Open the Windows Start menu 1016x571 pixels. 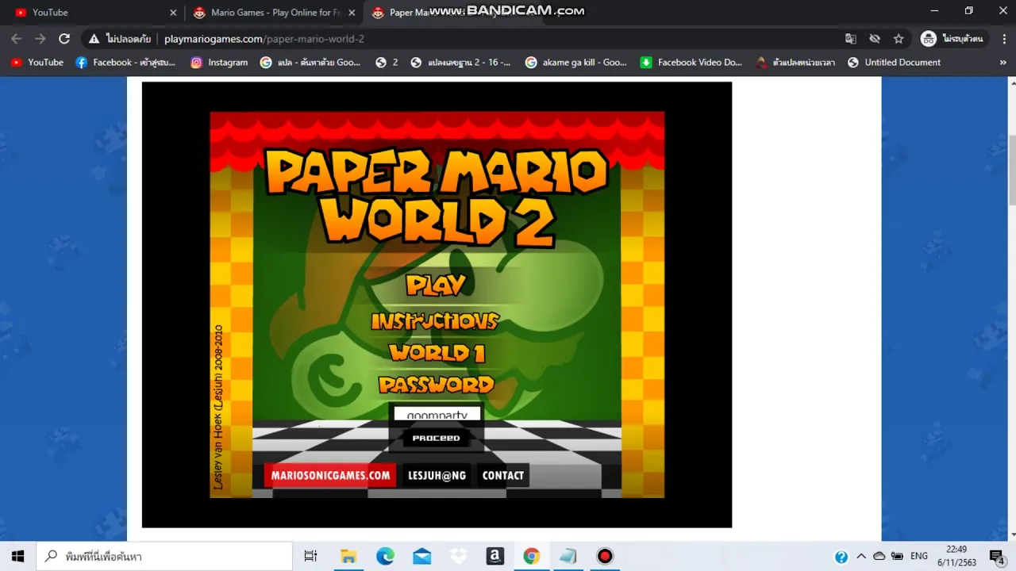pyautogui.click(x=17, y=556)
